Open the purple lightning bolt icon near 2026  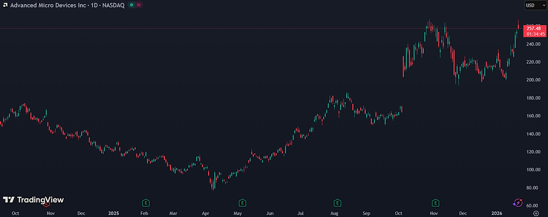coord(518,202)
